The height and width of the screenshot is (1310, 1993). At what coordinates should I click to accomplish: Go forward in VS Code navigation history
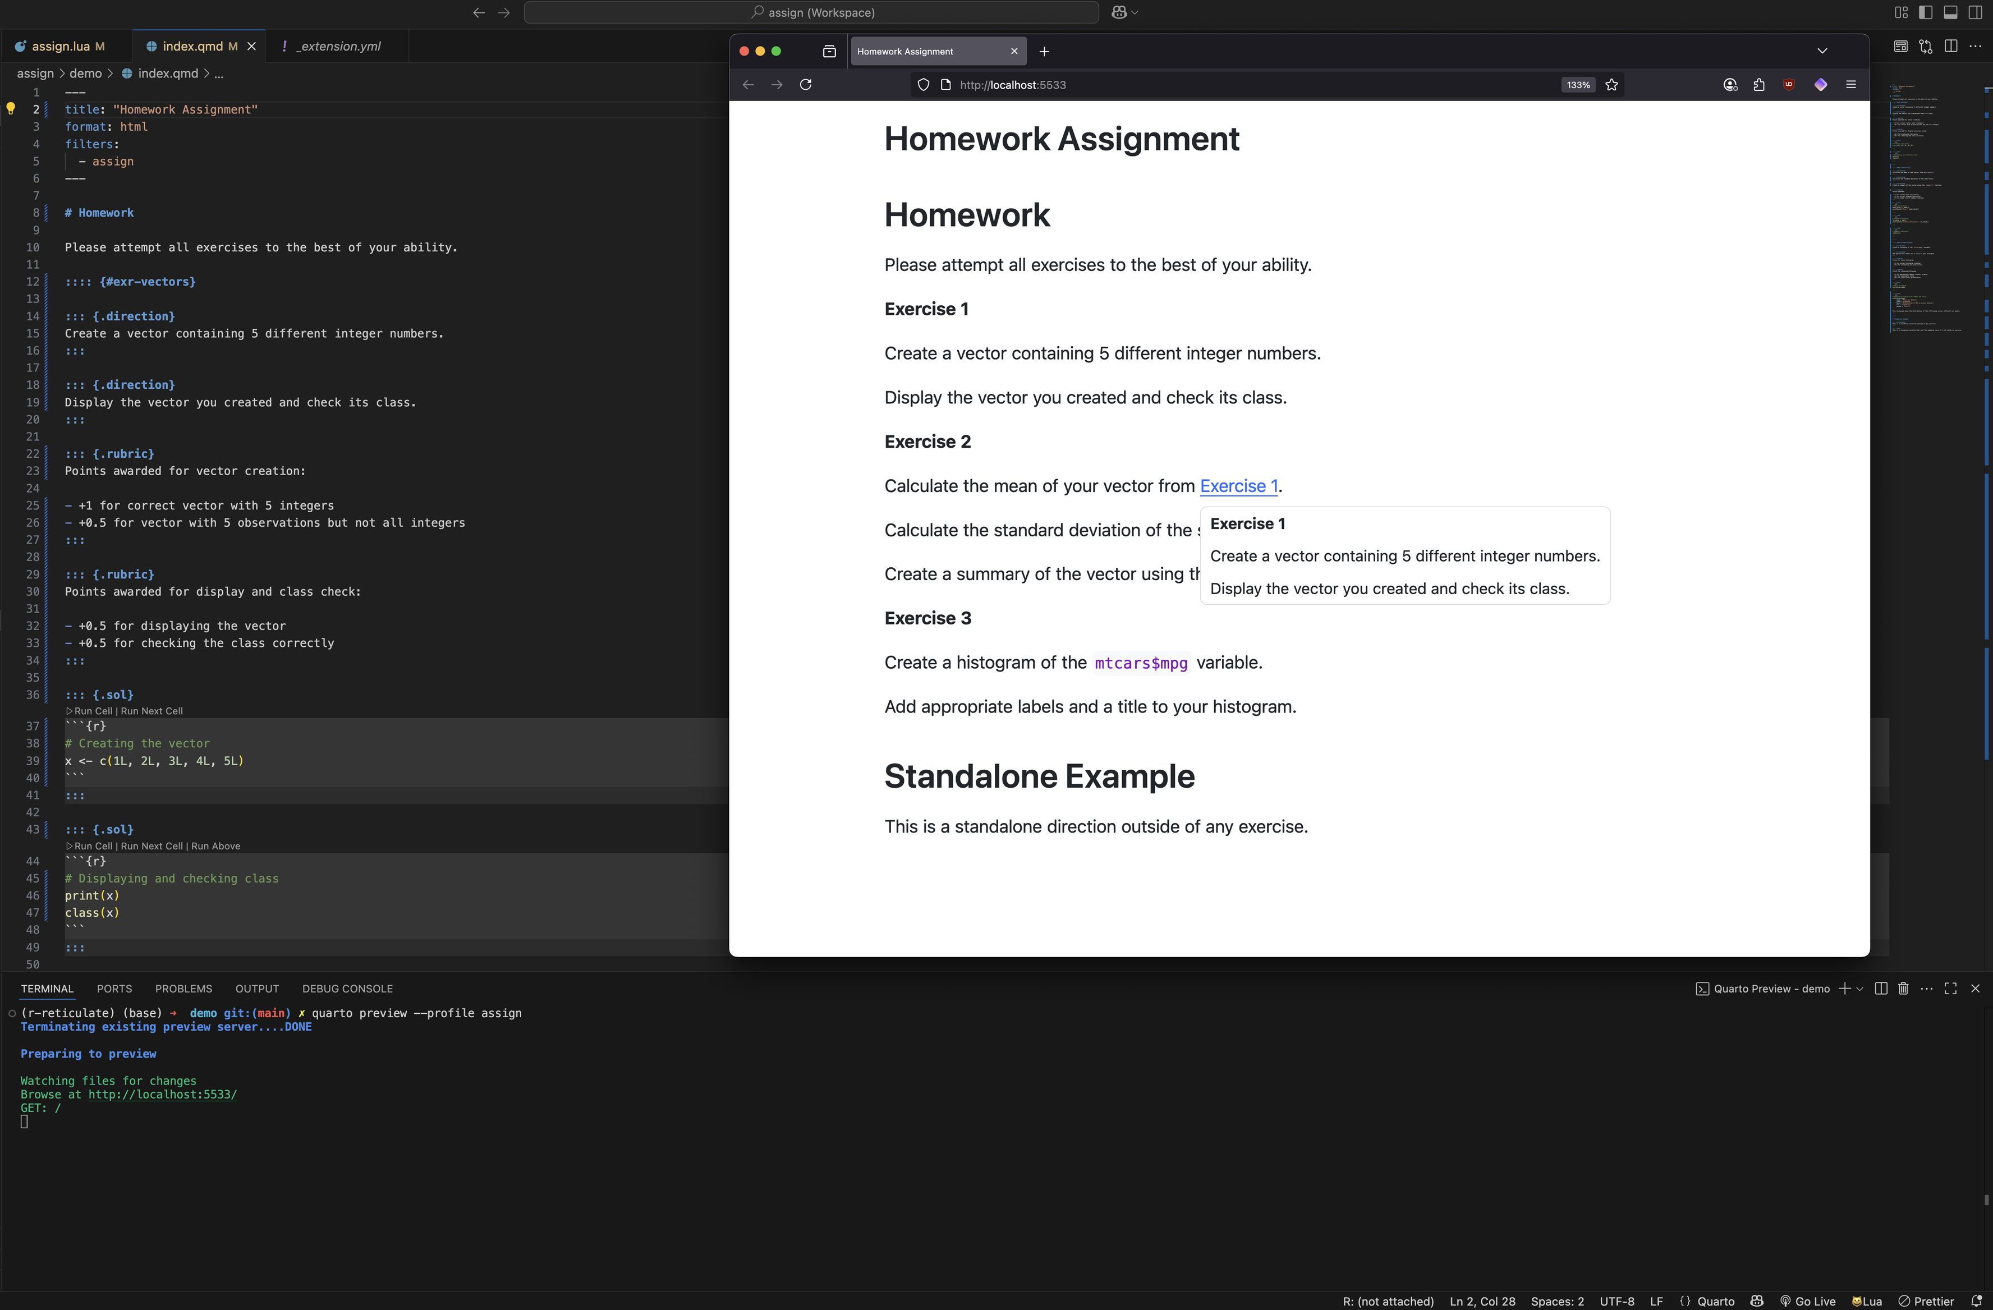[504, 12]
